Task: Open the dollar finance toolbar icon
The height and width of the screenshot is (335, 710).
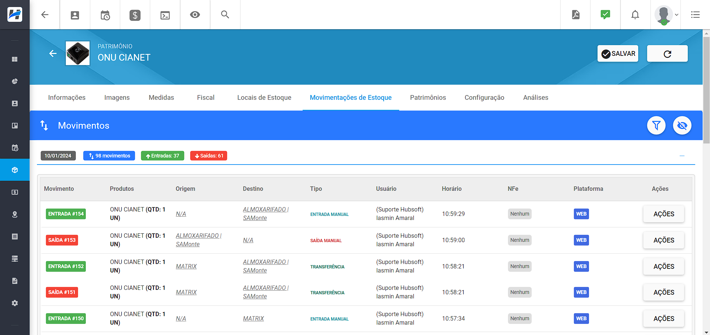Action: tap(135, 15)
